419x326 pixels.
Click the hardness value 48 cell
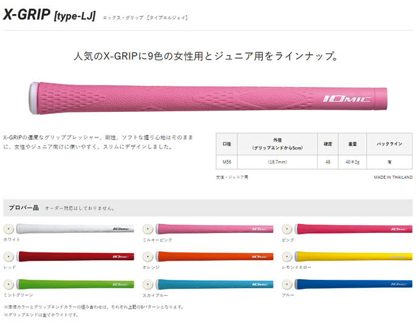328,162
